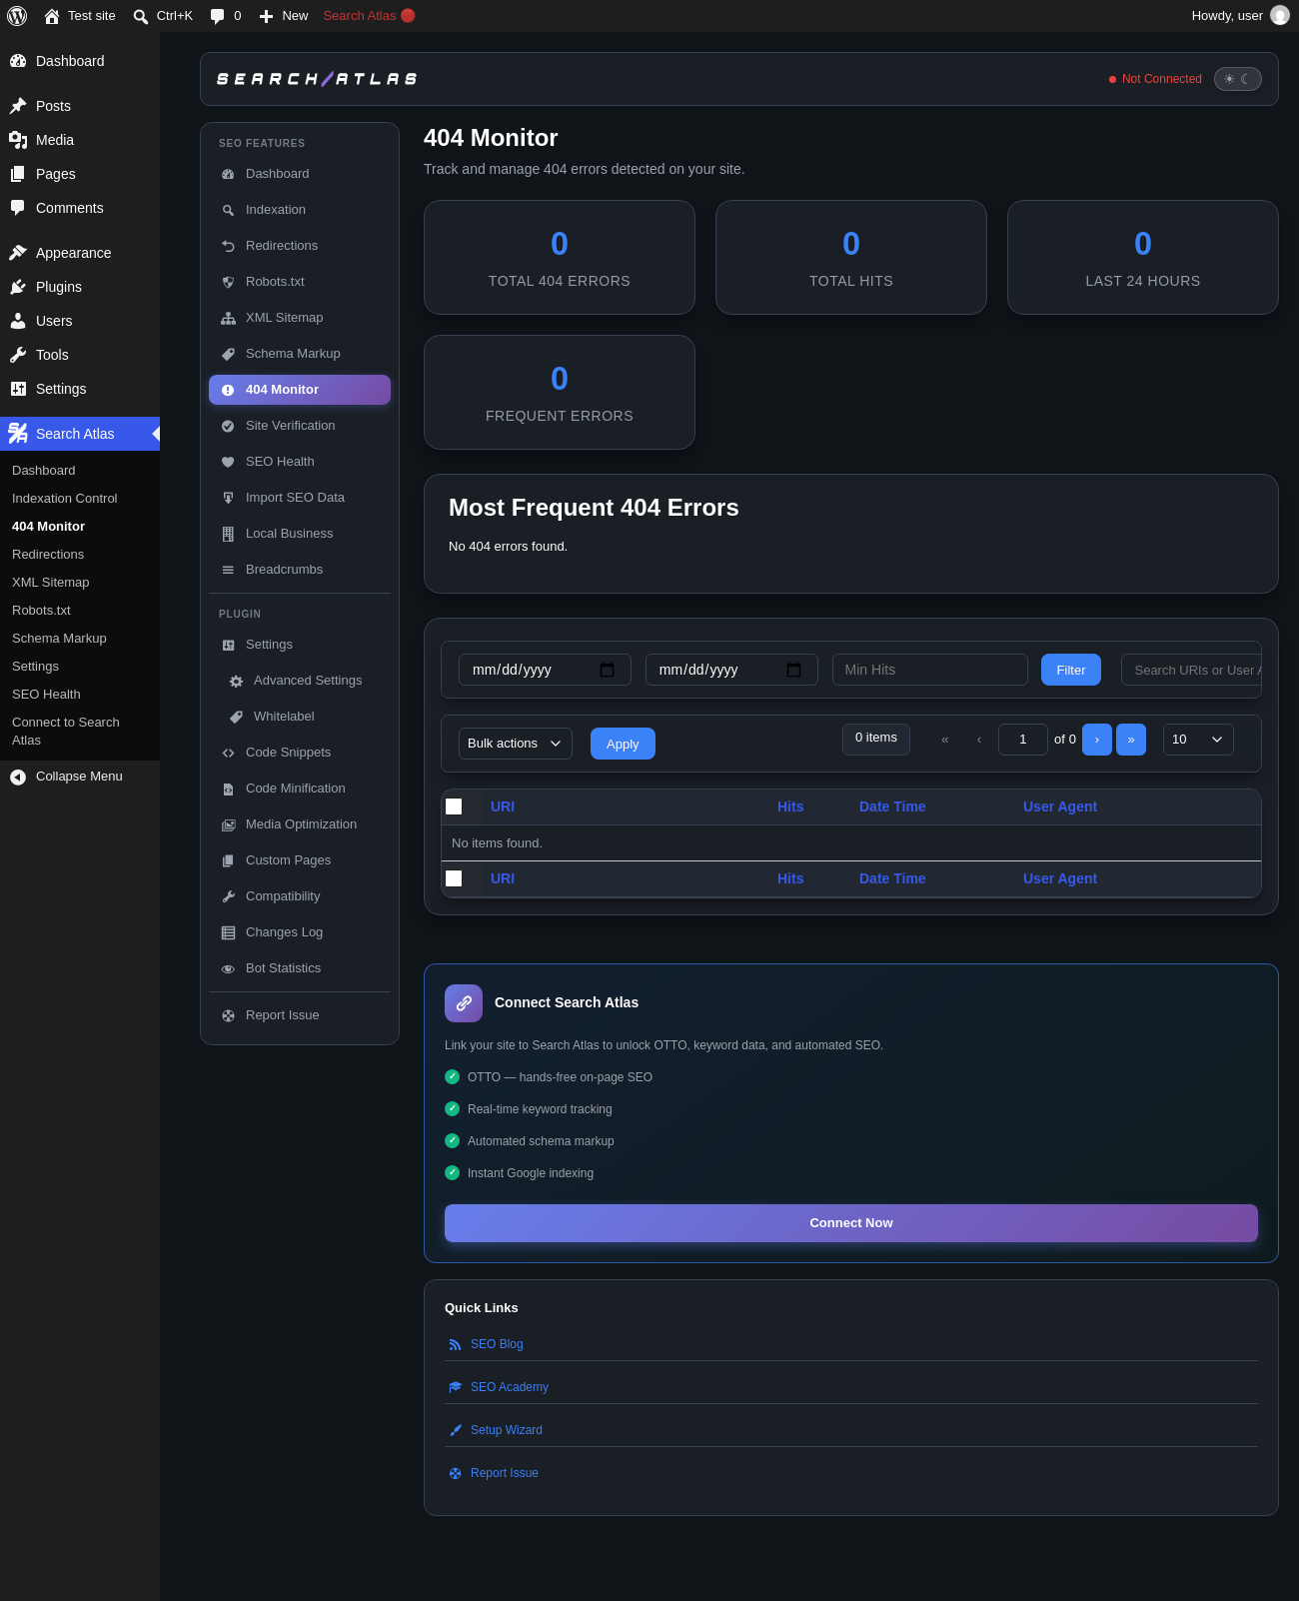Check select-all box in table footer

(x=454, y=878)
